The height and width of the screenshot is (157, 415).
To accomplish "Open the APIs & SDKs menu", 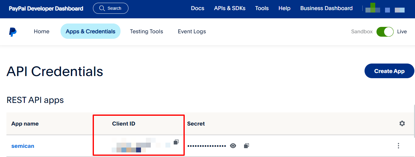I will [230, 8].
